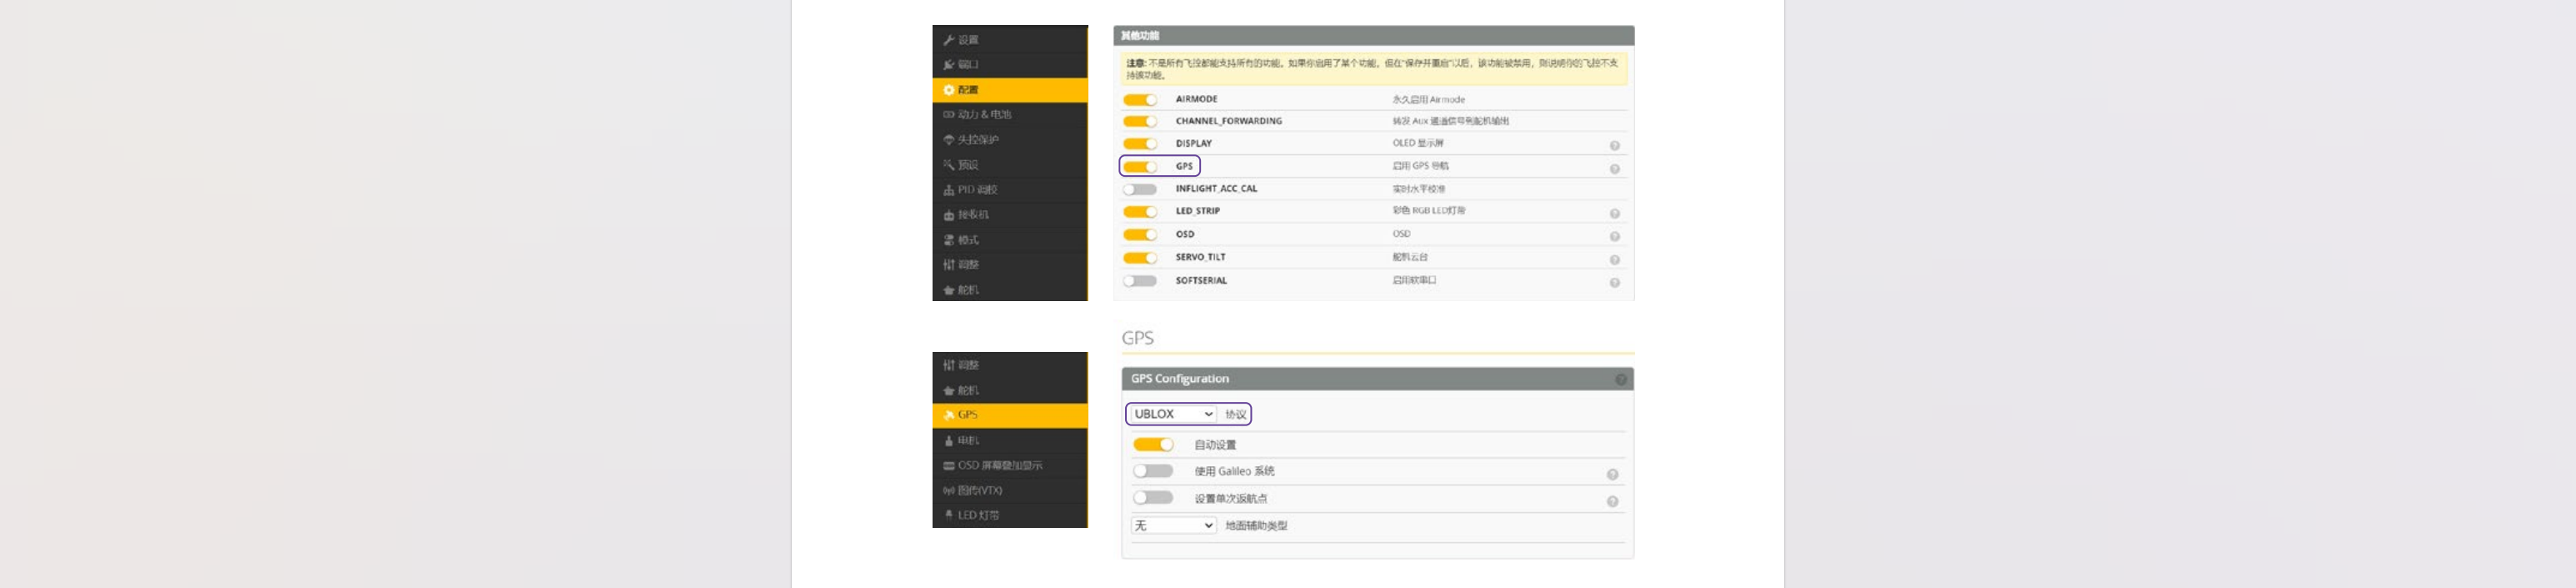Click help icon in GPS Configuration header

click(1620, 380)
